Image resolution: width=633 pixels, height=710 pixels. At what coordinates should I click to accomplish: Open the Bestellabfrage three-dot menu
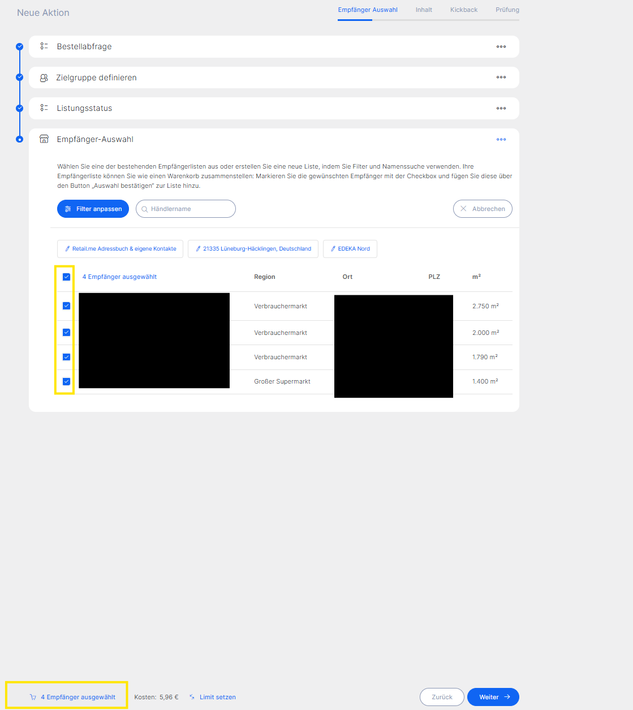501,47
